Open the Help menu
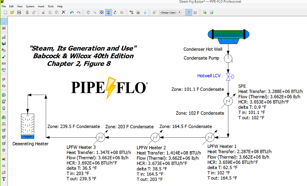The width and height of the screenshot is (307, 186). coord(60,6)
